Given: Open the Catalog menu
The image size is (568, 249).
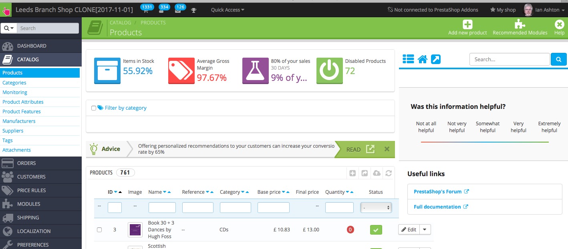Looking at the screenshot, I should pos(40,59).
